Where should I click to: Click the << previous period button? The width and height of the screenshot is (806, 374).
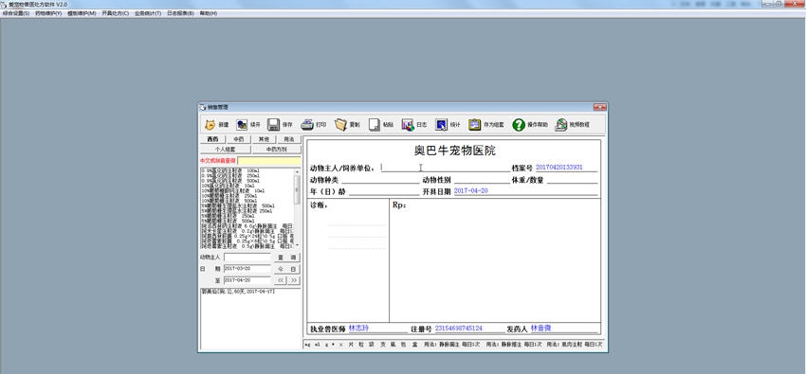point(280,280)
